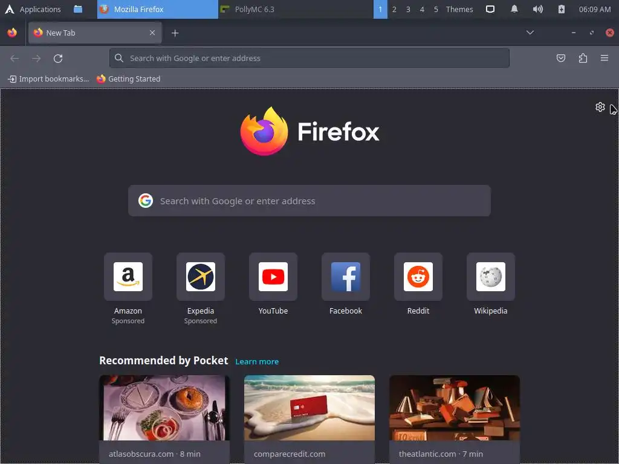Focus the address bar search field

pyautogui.click(x=309, y=58)
